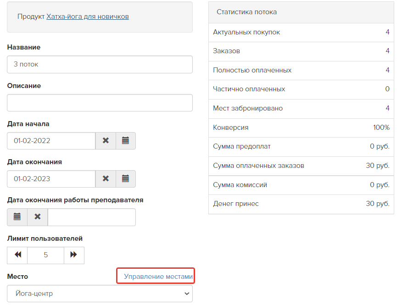This screenshot has width=402, height=305.
Task: Select the Денег принес statistics row
Action: [301, 204]
